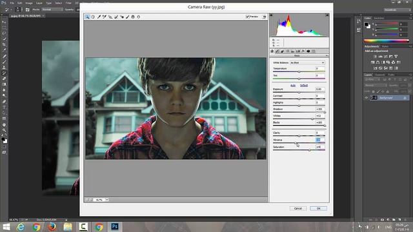The image size is (413, 232).
Task: Toggle highlight clipping warning on histogram
Action: (327, 15)
